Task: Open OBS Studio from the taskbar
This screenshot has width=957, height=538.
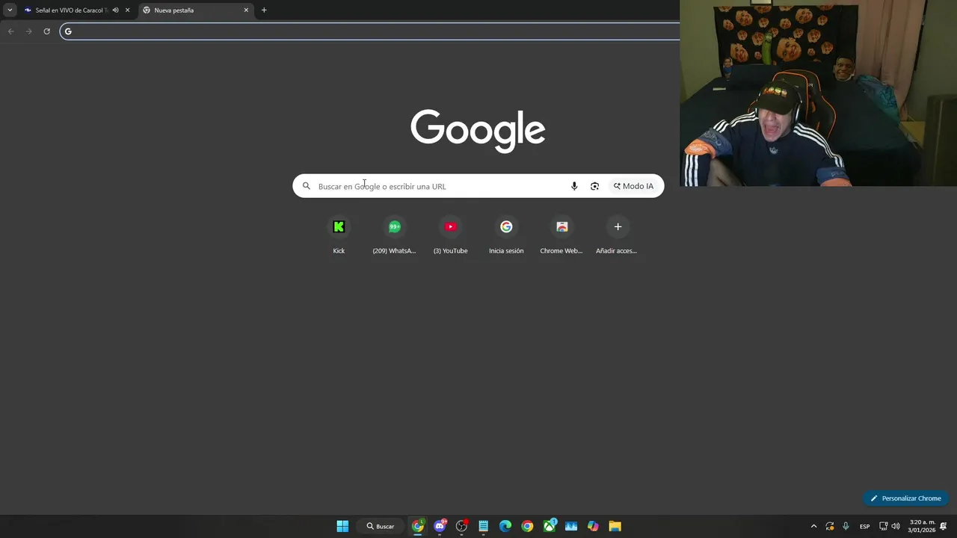Action: [x=461, y=526]
